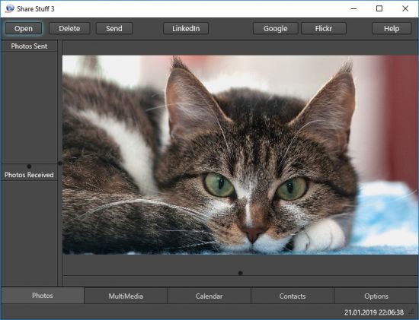The width and height of the screenshot is (419, 320).
Task: Switch to the Photos tab
Action: pyautogui.click(x=42, y=296)
